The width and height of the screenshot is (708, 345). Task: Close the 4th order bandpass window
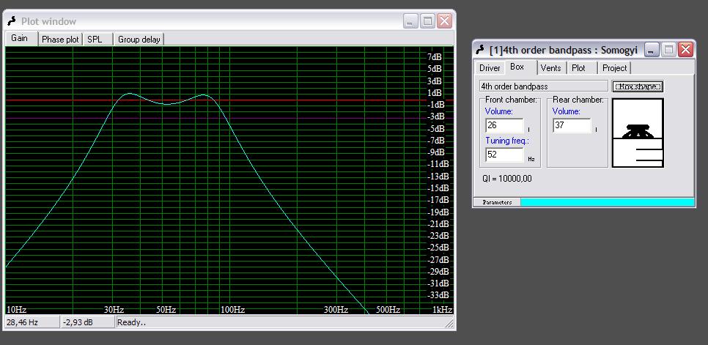point(685,50)
